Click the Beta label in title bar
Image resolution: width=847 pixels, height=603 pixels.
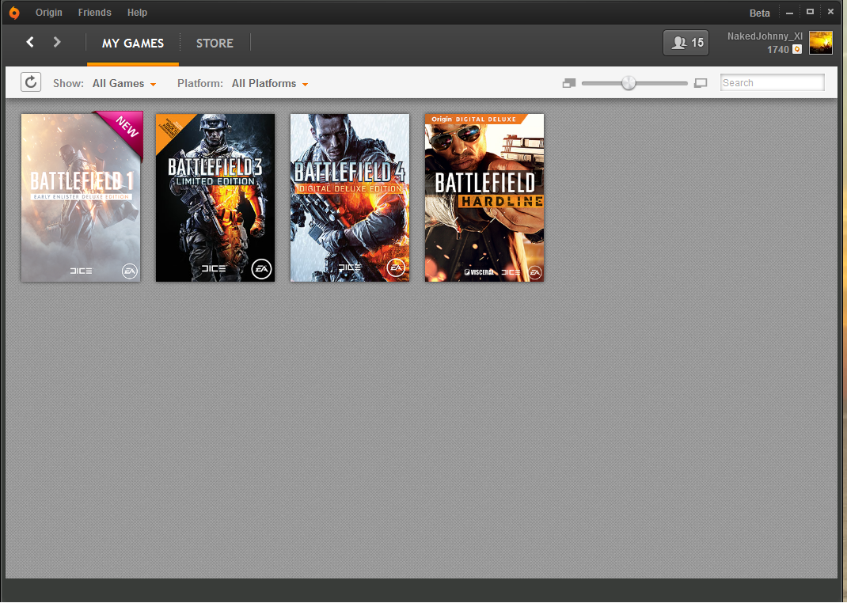(x=759, y=13)
